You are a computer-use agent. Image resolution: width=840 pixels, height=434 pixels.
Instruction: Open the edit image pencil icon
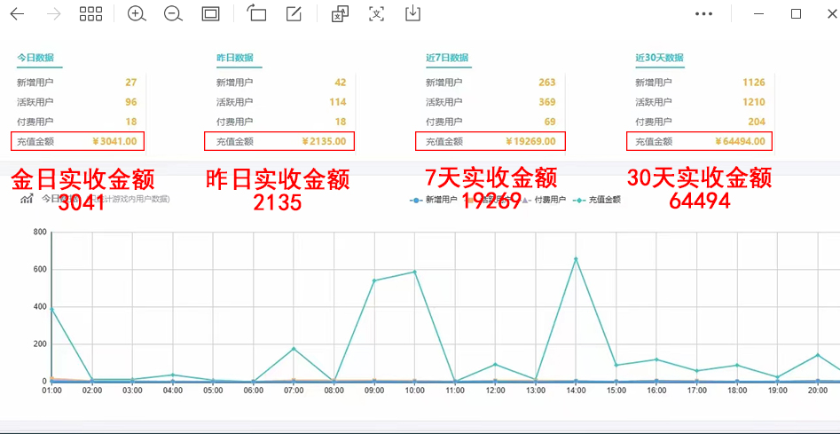[x=294, y=14]
